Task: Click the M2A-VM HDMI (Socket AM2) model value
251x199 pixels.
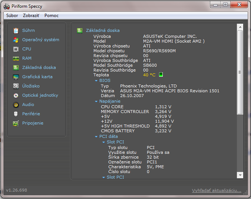Action: (x=174, y=41)
